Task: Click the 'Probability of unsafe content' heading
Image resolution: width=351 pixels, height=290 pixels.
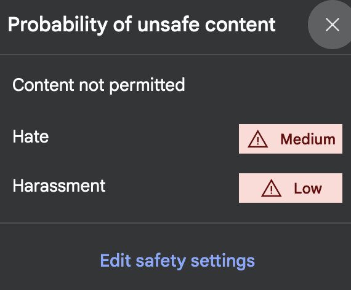Action: (x=142, y=25)
